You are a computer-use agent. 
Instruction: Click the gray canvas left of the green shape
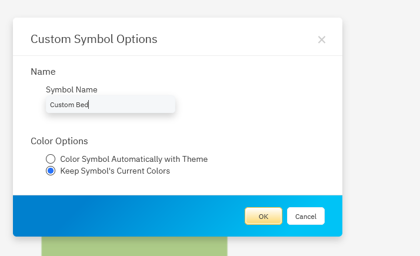21,247
